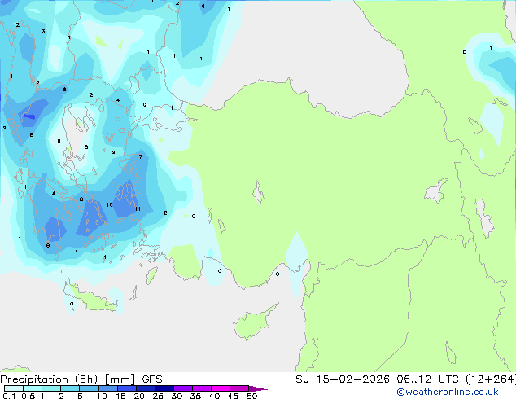Click the precipitation value '10' on the map
Screen dimensions: 516x399
click(x=109, y=204)
